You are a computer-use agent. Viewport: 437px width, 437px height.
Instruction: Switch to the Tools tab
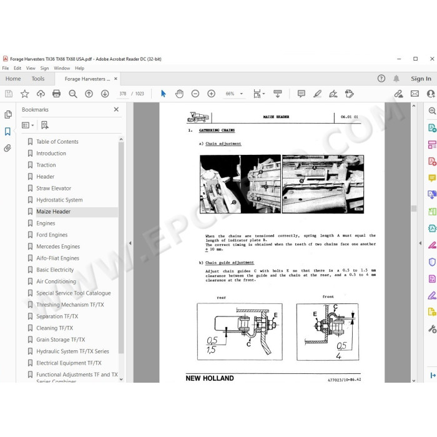tap(38, 79)
